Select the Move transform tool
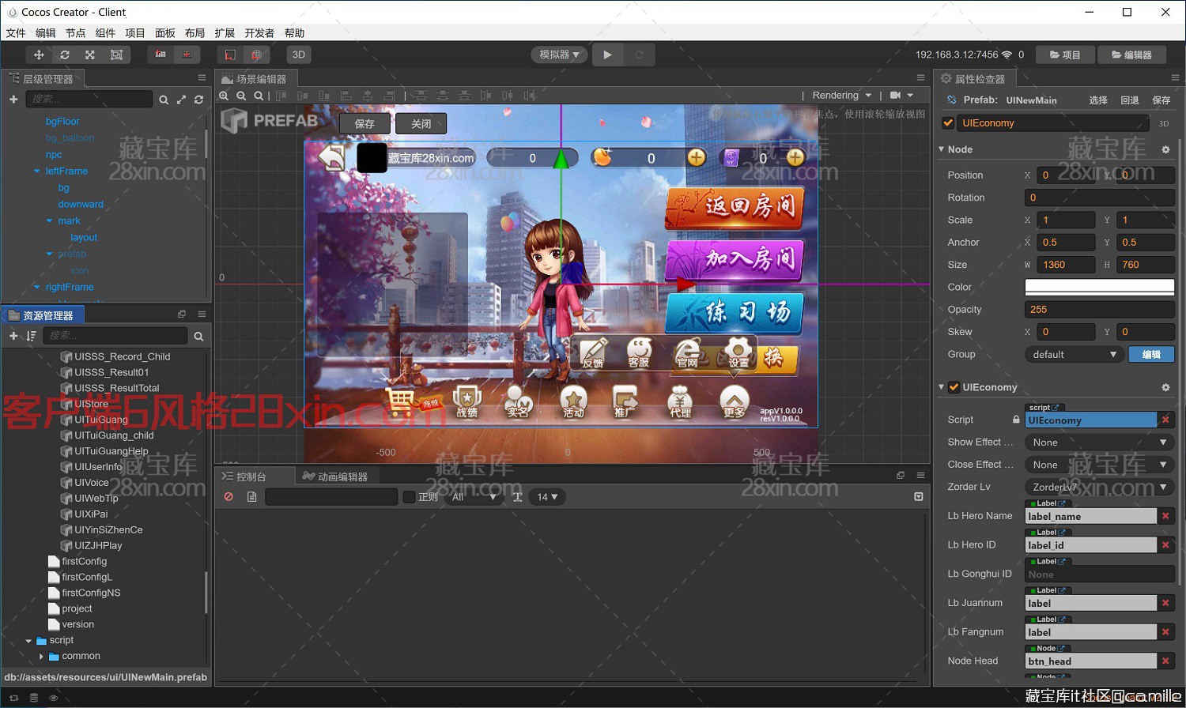 pos(39,55)
